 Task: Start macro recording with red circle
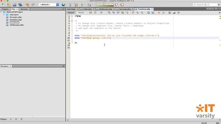[x=159, y=13]
